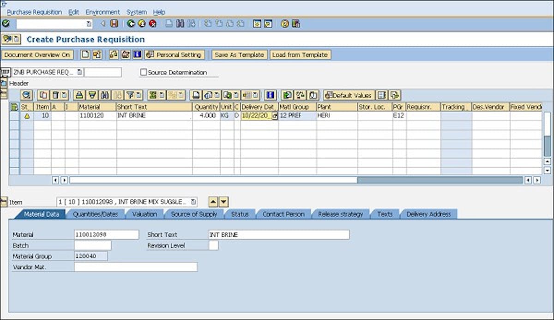Click the Document Overview On button

pyautogui.click(x=37, y=55)
